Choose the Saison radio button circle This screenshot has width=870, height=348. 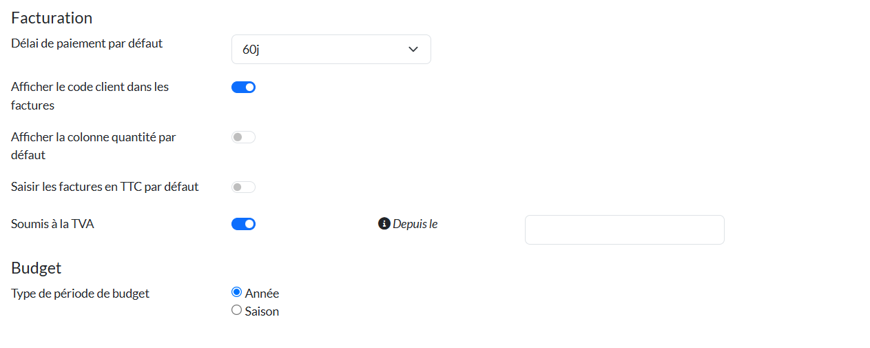click(237, 310)
